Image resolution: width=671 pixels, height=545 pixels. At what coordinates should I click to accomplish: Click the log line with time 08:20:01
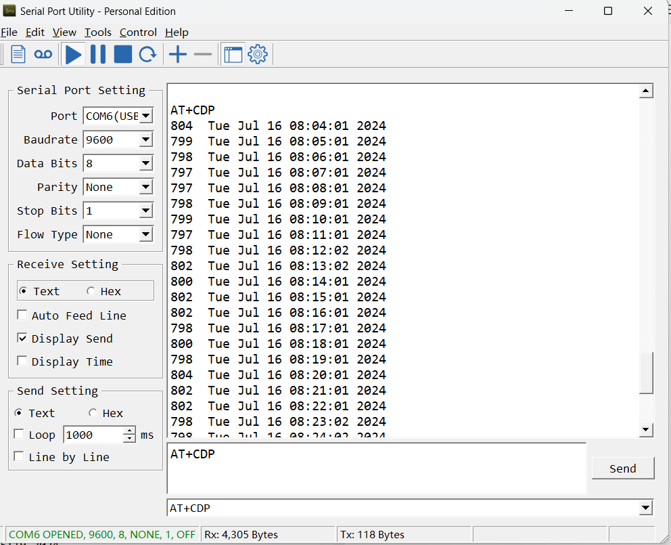point(278,375)
